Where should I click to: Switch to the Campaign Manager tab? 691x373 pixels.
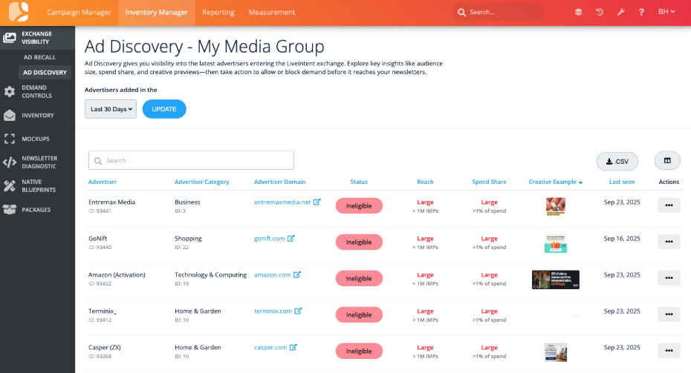tap(79, 13)
